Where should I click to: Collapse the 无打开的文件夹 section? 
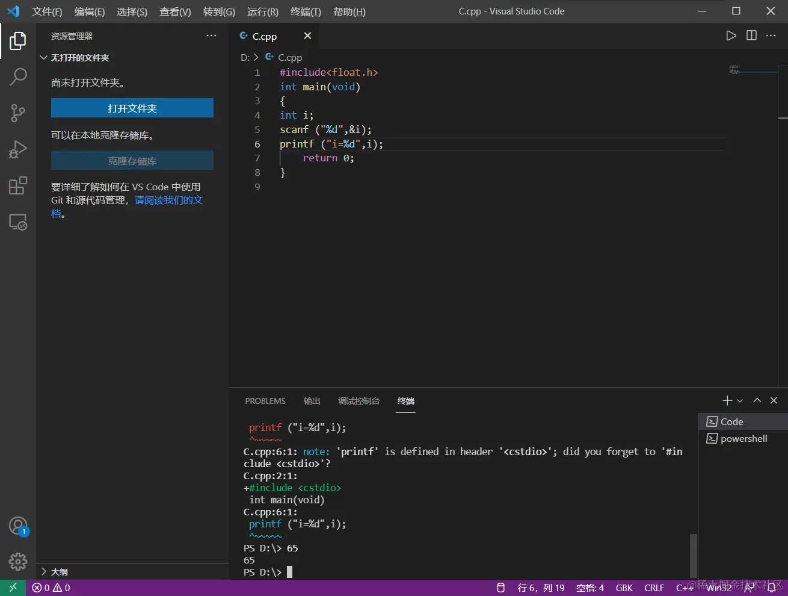point(43,58)
